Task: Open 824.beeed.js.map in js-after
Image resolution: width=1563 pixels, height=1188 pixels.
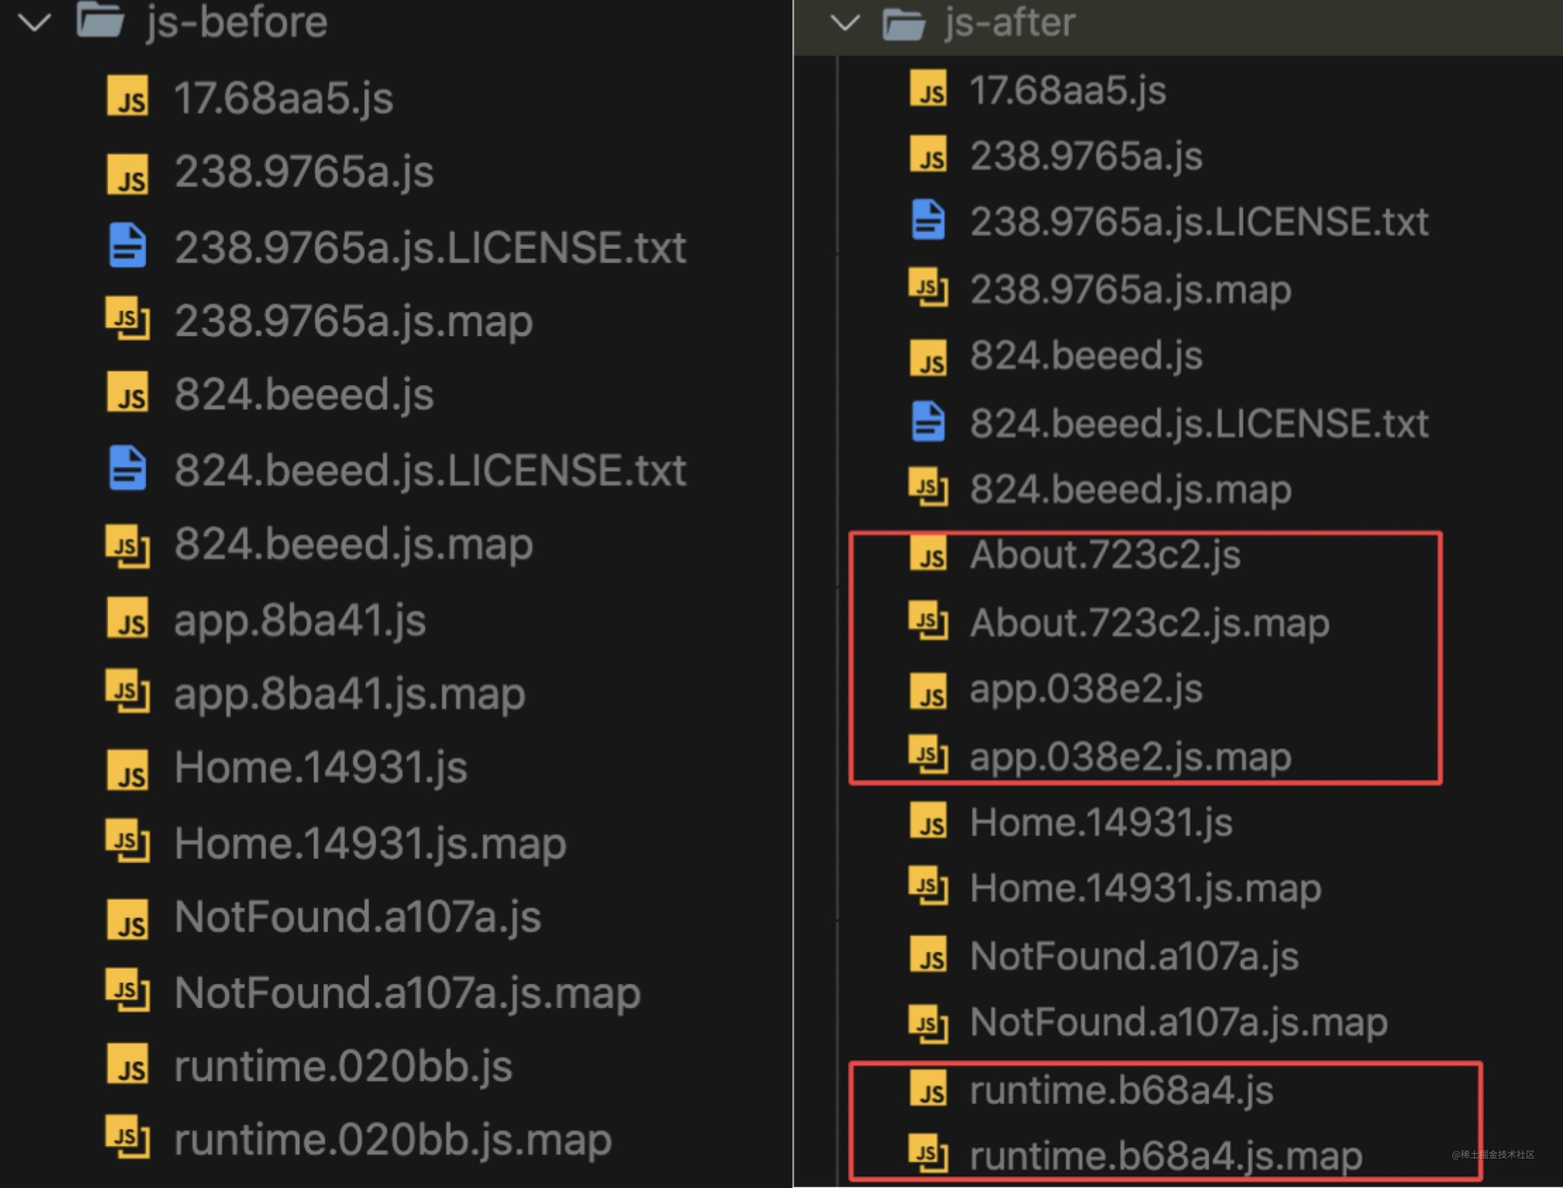Action: click(1130, 489)
